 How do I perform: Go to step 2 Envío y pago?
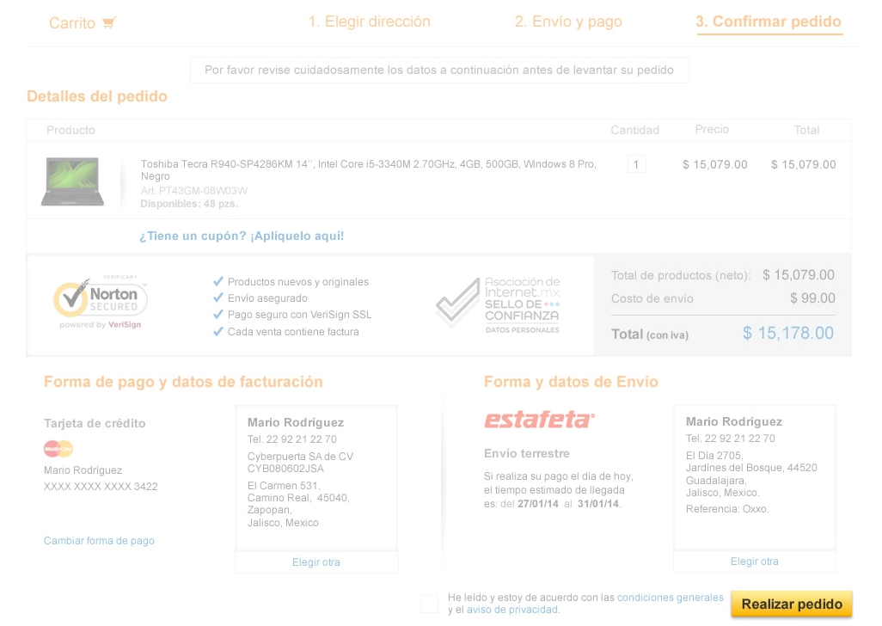point(567,22)
